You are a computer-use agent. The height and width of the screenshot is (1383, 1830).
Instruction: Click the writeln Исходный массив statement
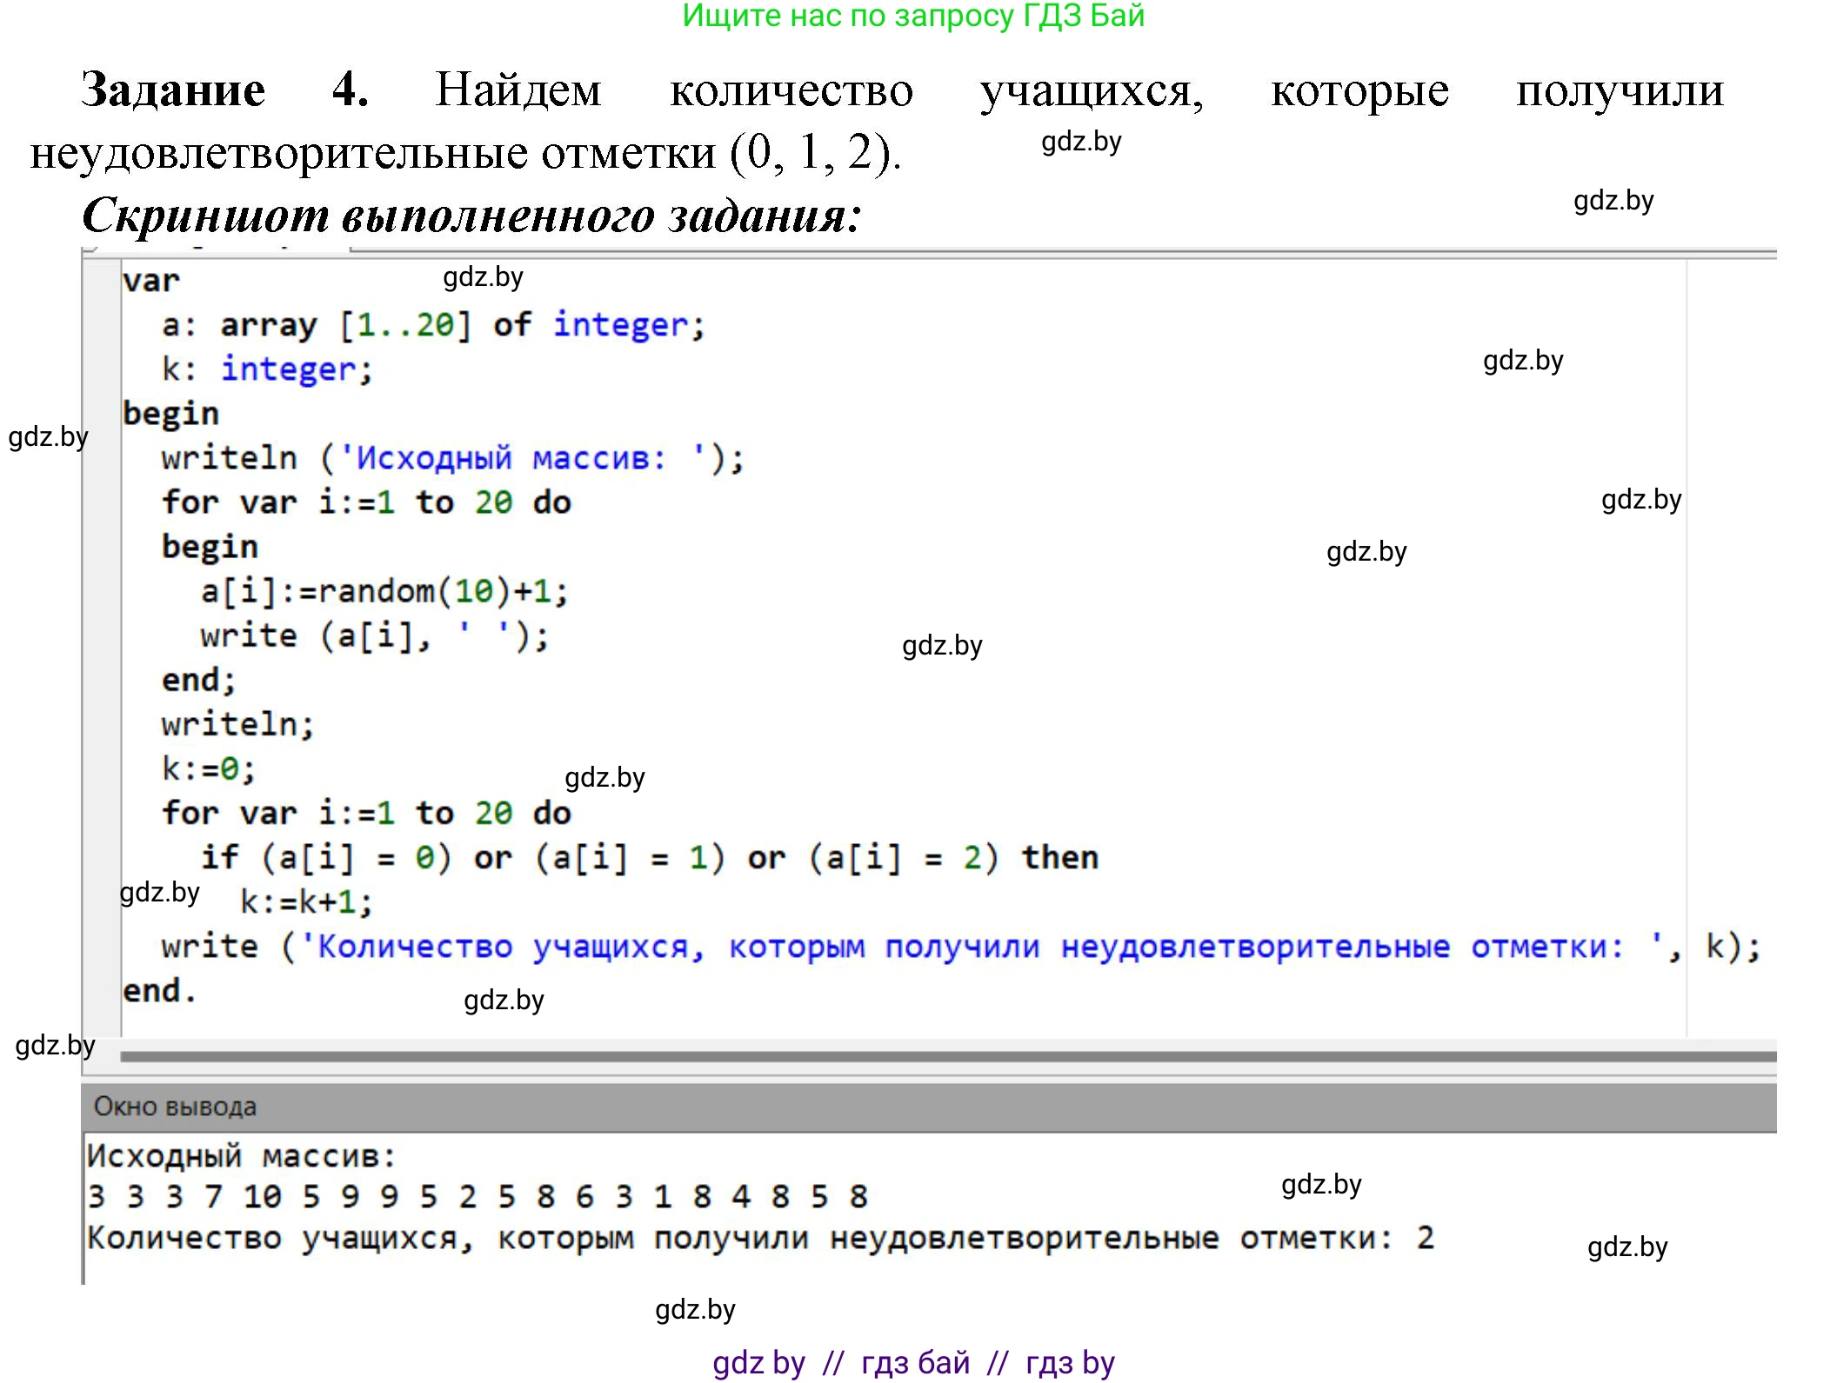coord(452,457)
